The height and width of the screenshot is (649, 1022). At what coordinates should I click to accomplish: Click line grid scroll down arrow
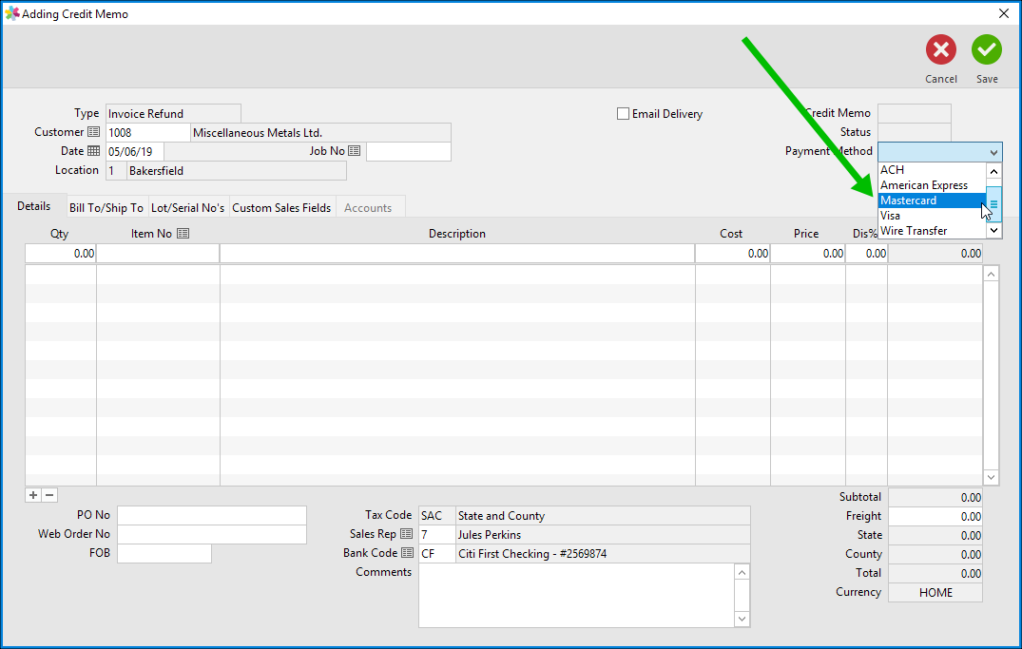(x=991, y=477)
